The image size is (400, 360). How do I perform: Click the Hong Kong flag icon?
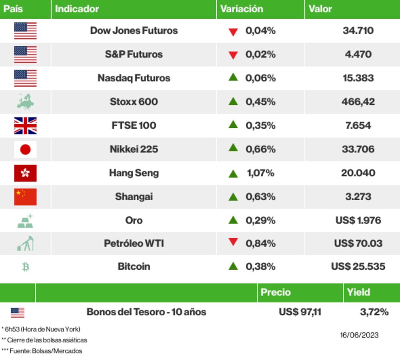pyautogui.click(x=25, y=173)
